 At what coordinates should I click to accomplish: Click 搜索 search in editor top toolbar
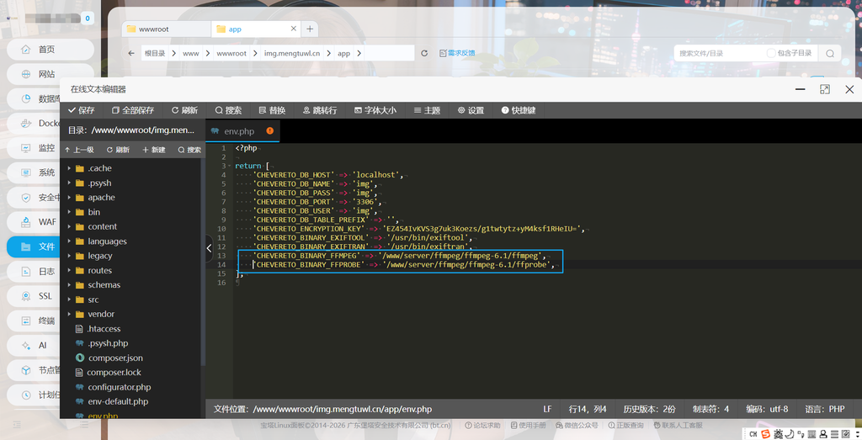[x=228, y=110]
